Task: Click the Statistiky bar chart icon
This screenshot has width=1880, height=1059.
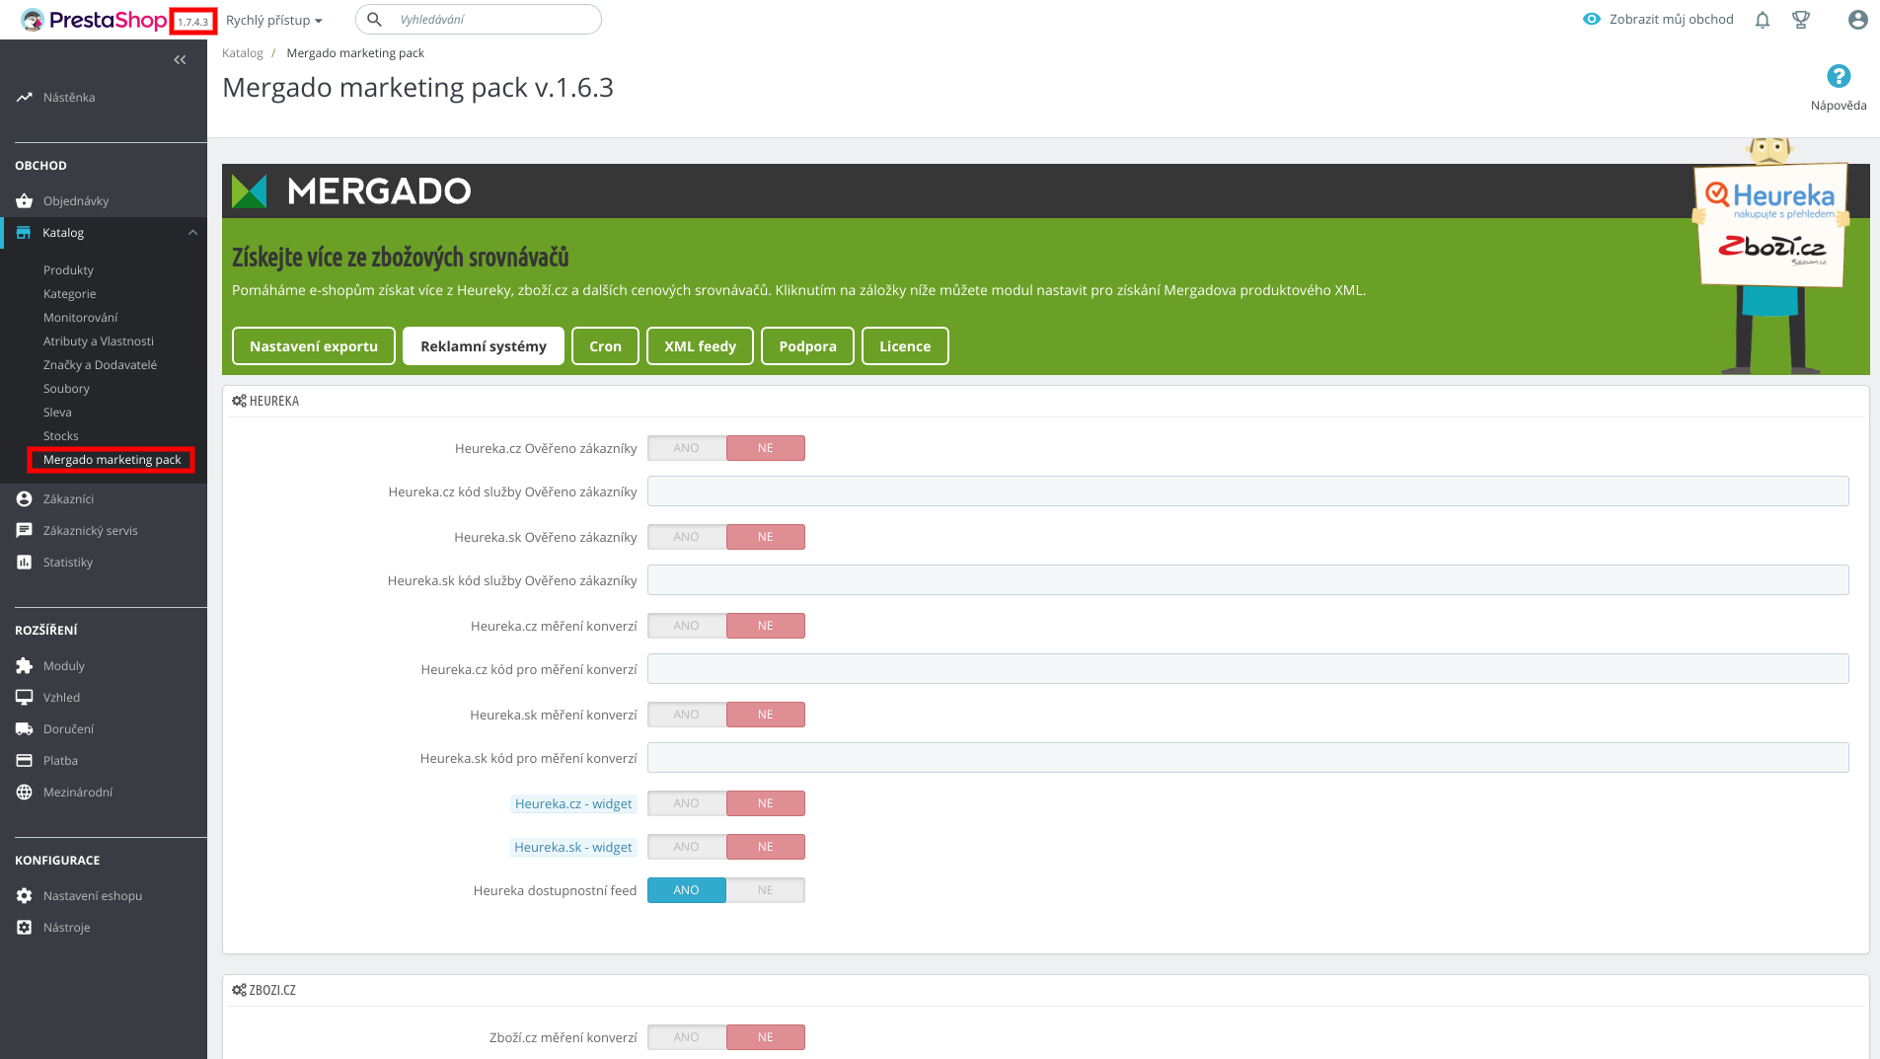Action: click(x=24, y=563)
